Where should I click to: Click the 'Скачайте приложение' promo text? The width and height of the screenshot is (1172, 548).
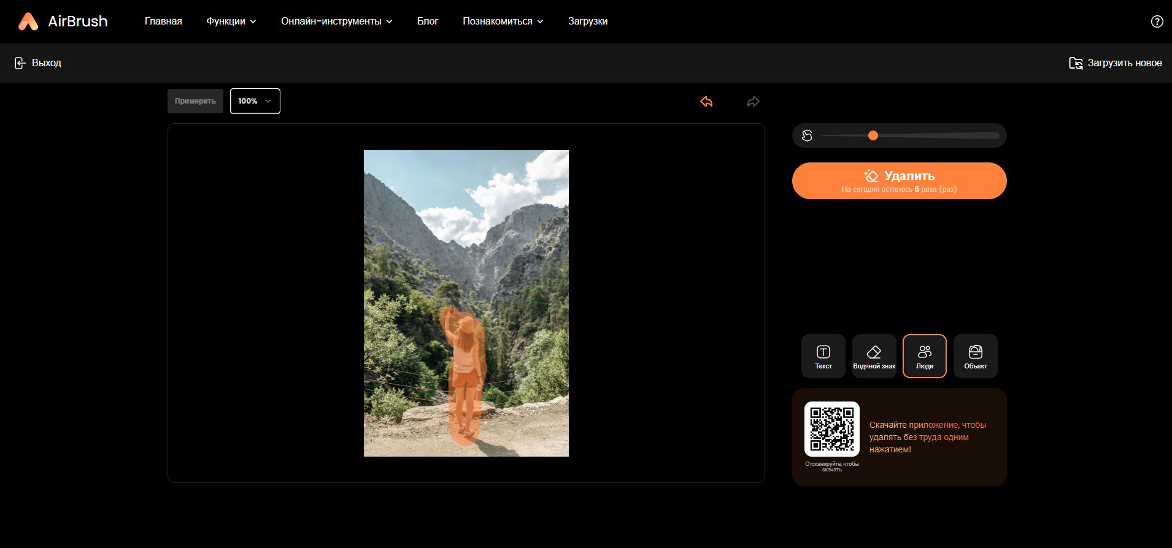(x=928, y=437)
